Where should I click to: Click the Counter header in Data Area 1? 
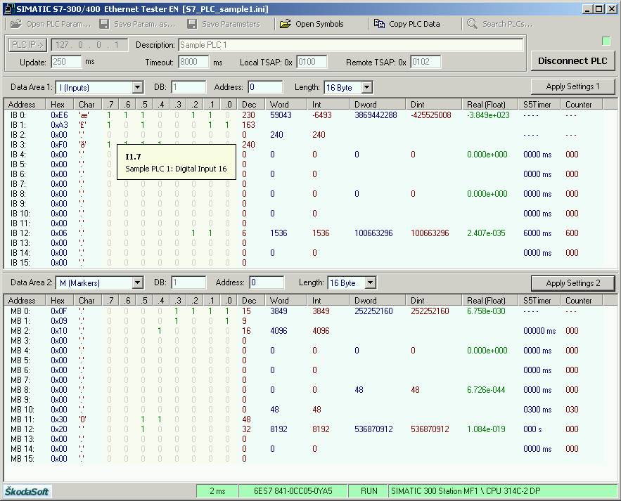click(x=582, y=105)
